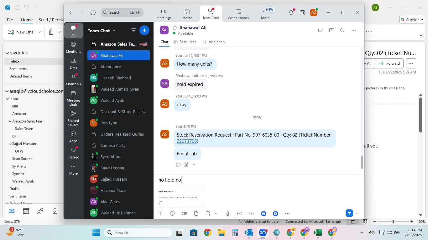Click Zoom search field

122,12
